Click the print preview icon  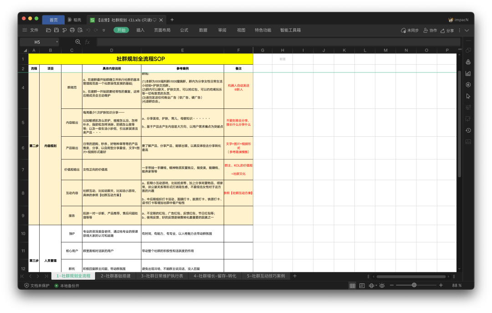click(80, 30)
